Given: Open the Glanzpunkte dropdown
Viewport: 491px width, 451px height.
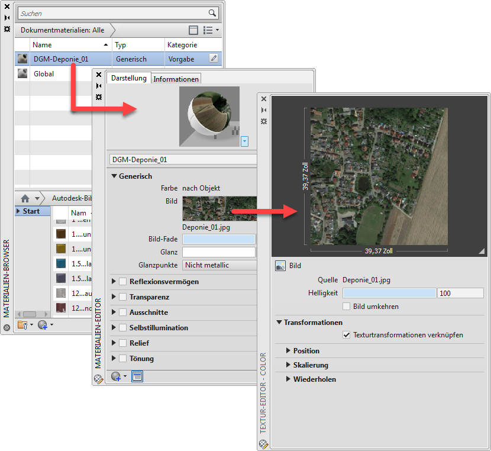Looking at the screenshot, I should pyautogui.click(x=219, y=265).
